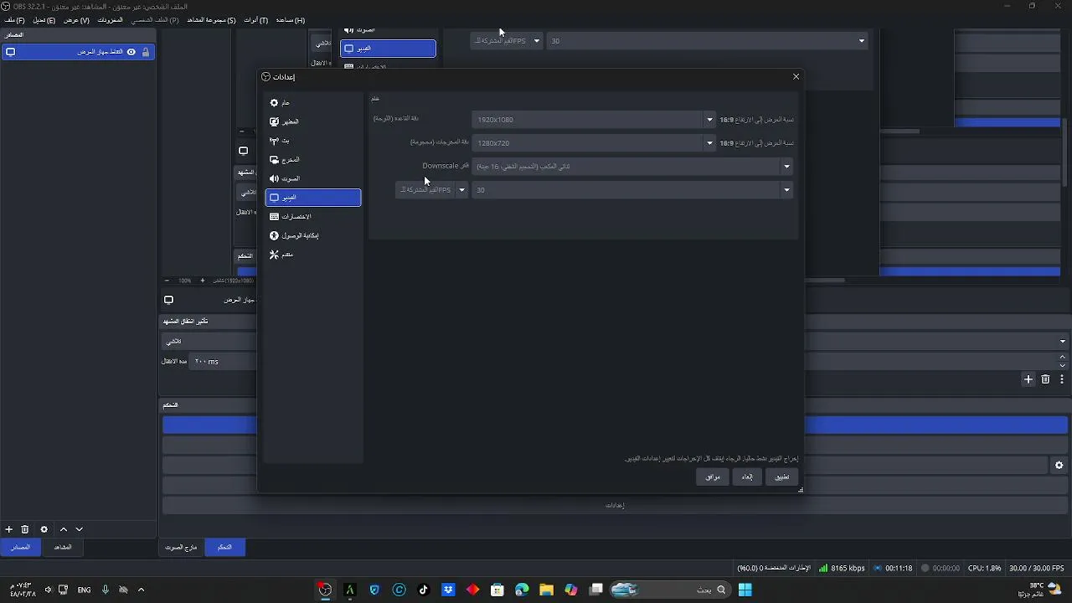Open General (عام) settings with gear icon
The height and width of the screenshot is (603, 1072).
(312, 102)
